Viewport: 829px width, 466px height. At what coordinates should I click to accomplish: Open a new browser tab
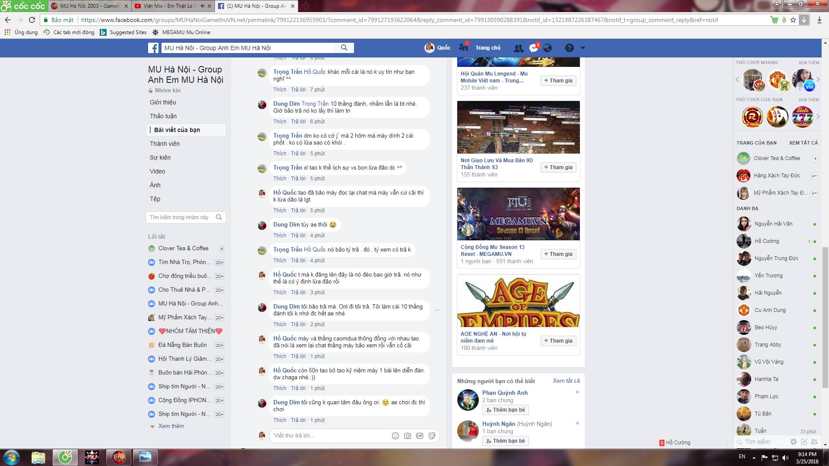click(x=306, y=6)
